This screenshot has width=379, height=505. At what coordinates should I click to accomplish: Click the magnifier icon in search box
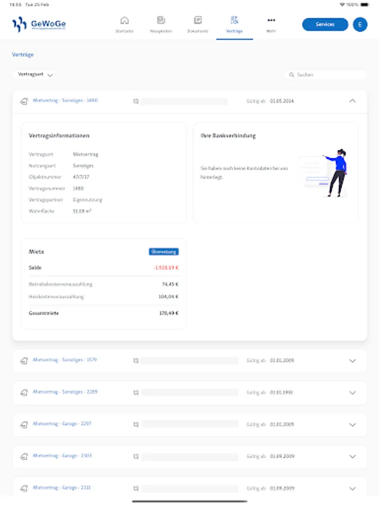pyautogui.click(x=291, y=75)
